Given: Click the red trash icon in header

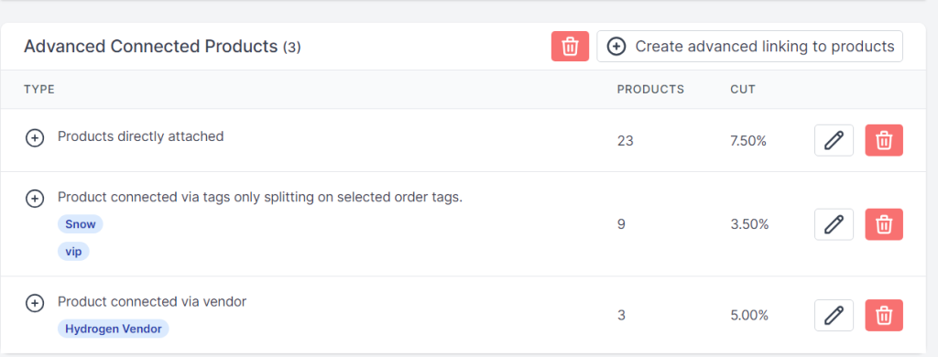Looking at the screenshot, I should click(570, 46).
